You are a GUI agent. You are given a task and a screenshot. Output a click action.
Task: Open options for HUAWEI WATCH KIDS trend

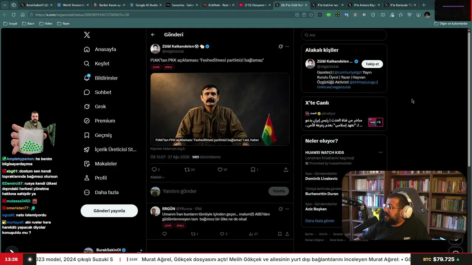point(381,152)
